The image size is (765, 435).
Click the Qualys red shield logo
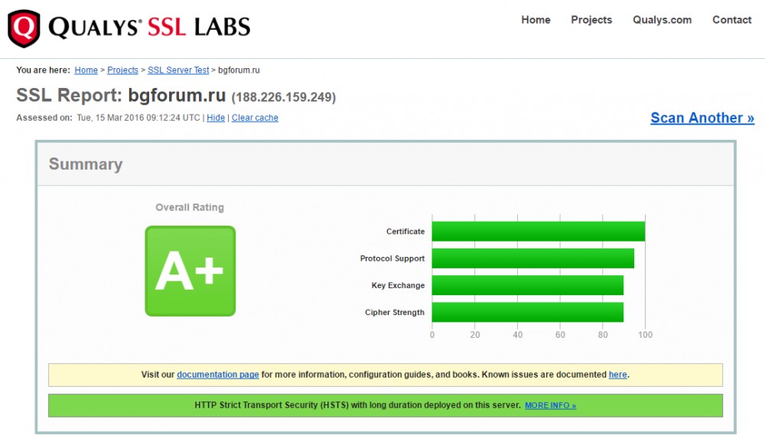tap(24, 28)
